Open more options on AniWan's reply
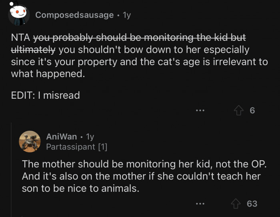The width and height of the screenshot is (280, 217). click(x=200, y=204)
